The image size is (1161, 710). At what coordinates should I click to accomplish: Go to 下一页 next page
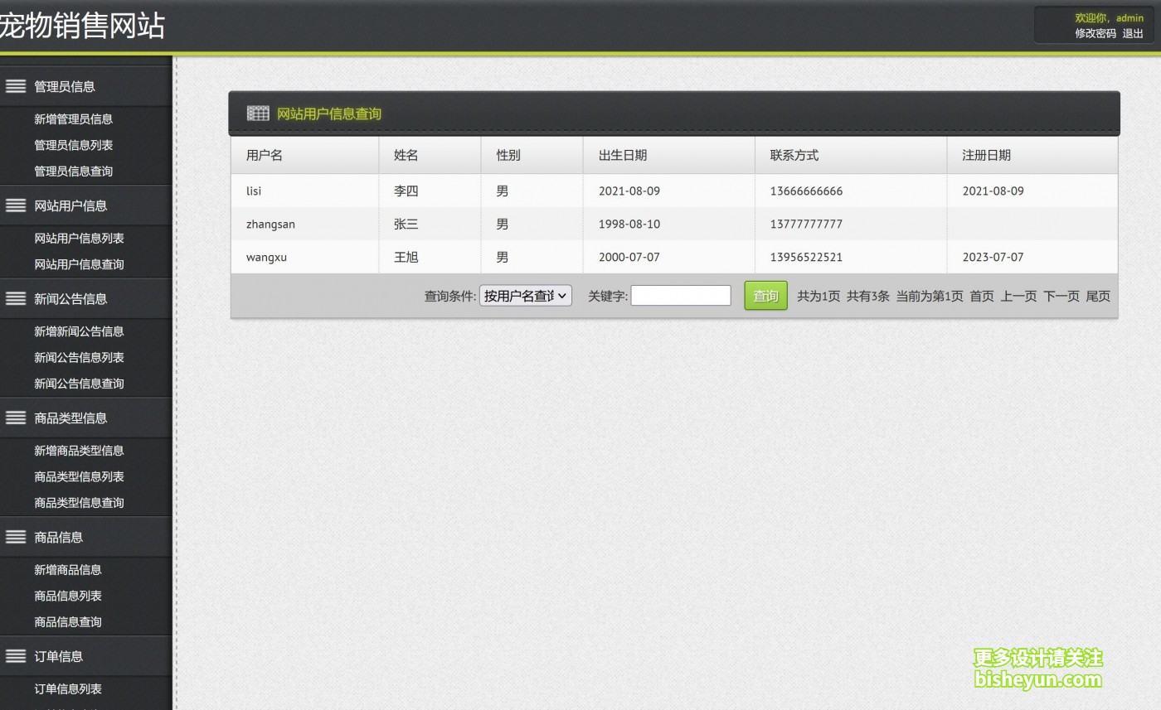(1061, 297)
